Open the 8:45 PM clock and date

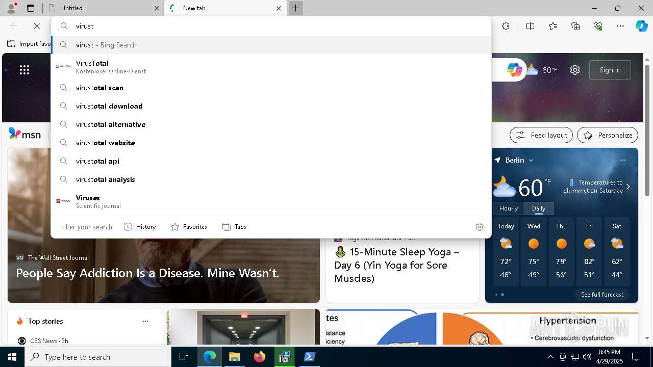coord(610,357)
